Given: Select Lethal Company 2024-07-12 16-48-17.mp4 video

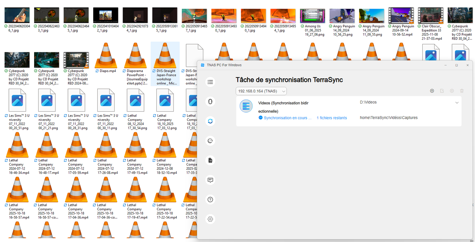Looking at the screenshot, I should [x=46, y=153].
